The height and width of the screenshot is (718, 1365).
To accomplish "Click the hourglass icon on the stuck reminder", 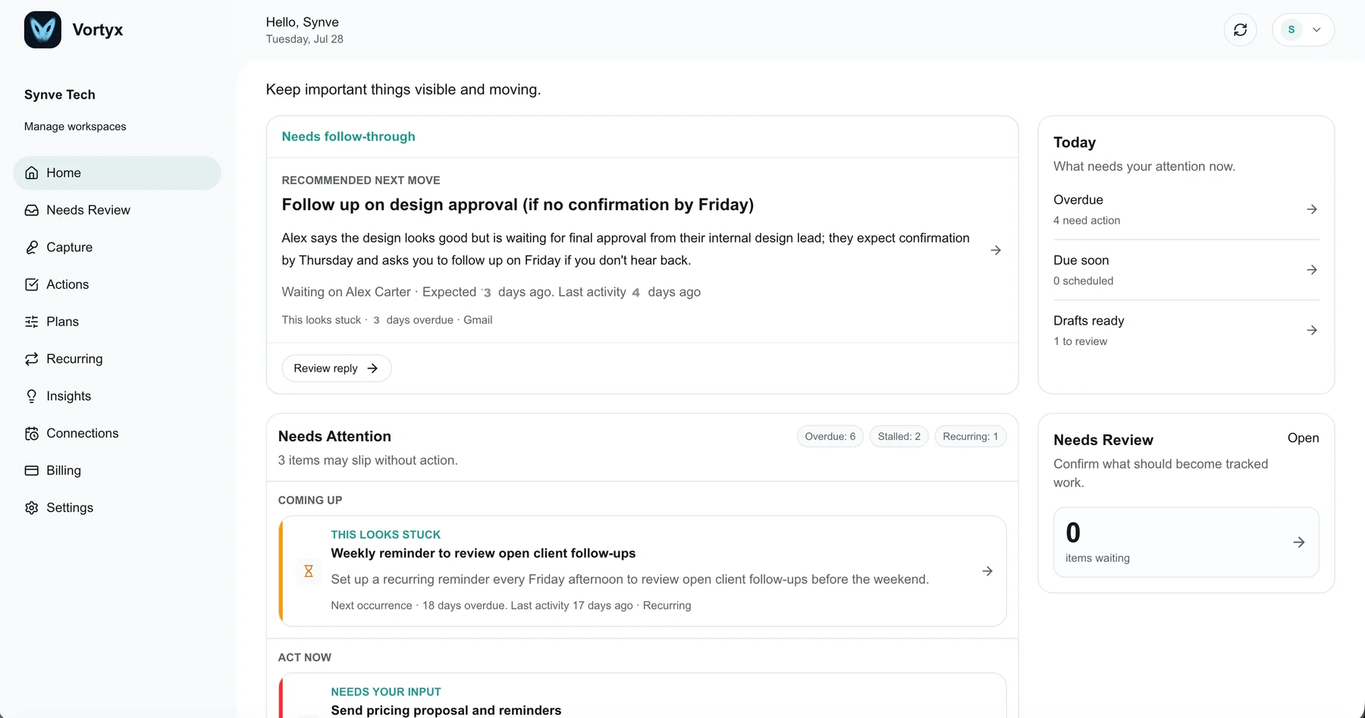I will tap(309, 571).
